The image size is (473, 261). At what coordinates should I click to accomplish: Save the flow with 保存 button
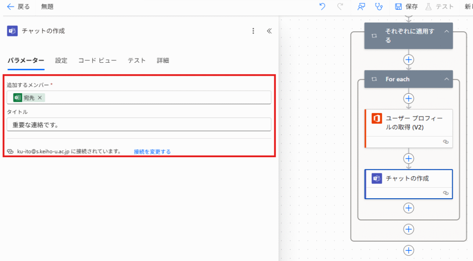click(406, 6)
